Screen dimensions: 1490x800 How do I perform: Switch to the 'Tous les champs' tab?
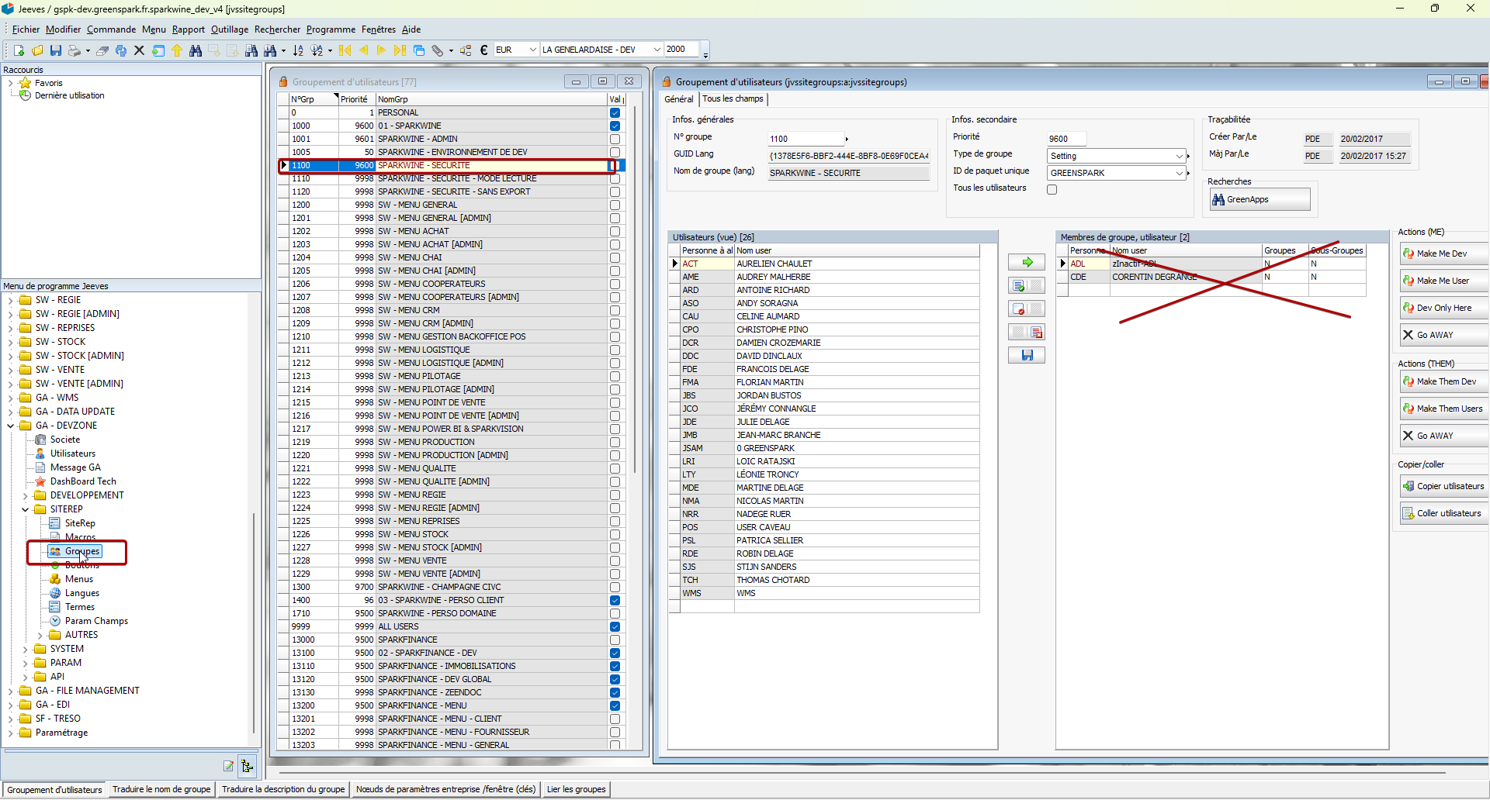click(x=733, y=99)
